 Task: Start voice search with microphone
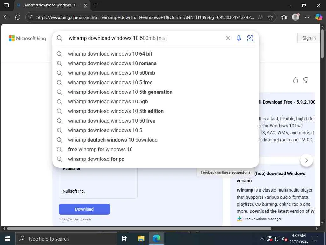pos(239,38)
